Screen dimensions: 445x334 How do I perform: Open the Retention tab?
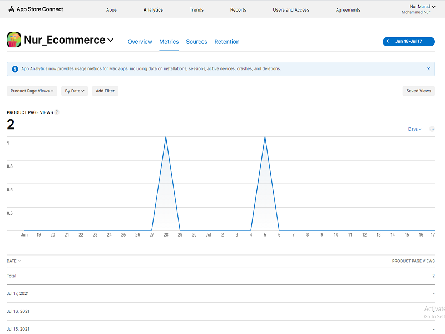click(227, 42)
